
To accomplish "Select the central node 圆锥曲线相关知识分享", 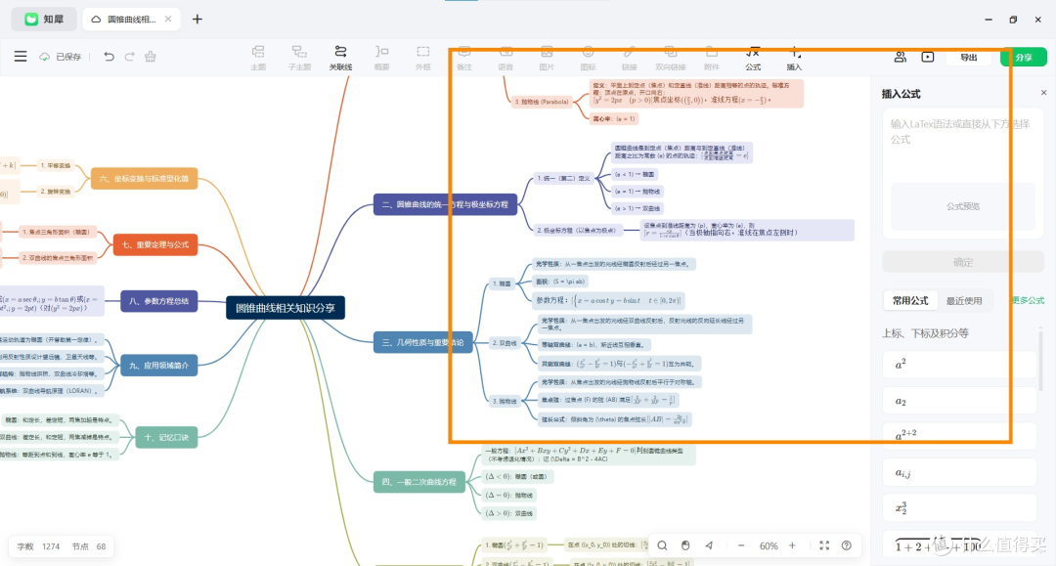I will point(286,308).
